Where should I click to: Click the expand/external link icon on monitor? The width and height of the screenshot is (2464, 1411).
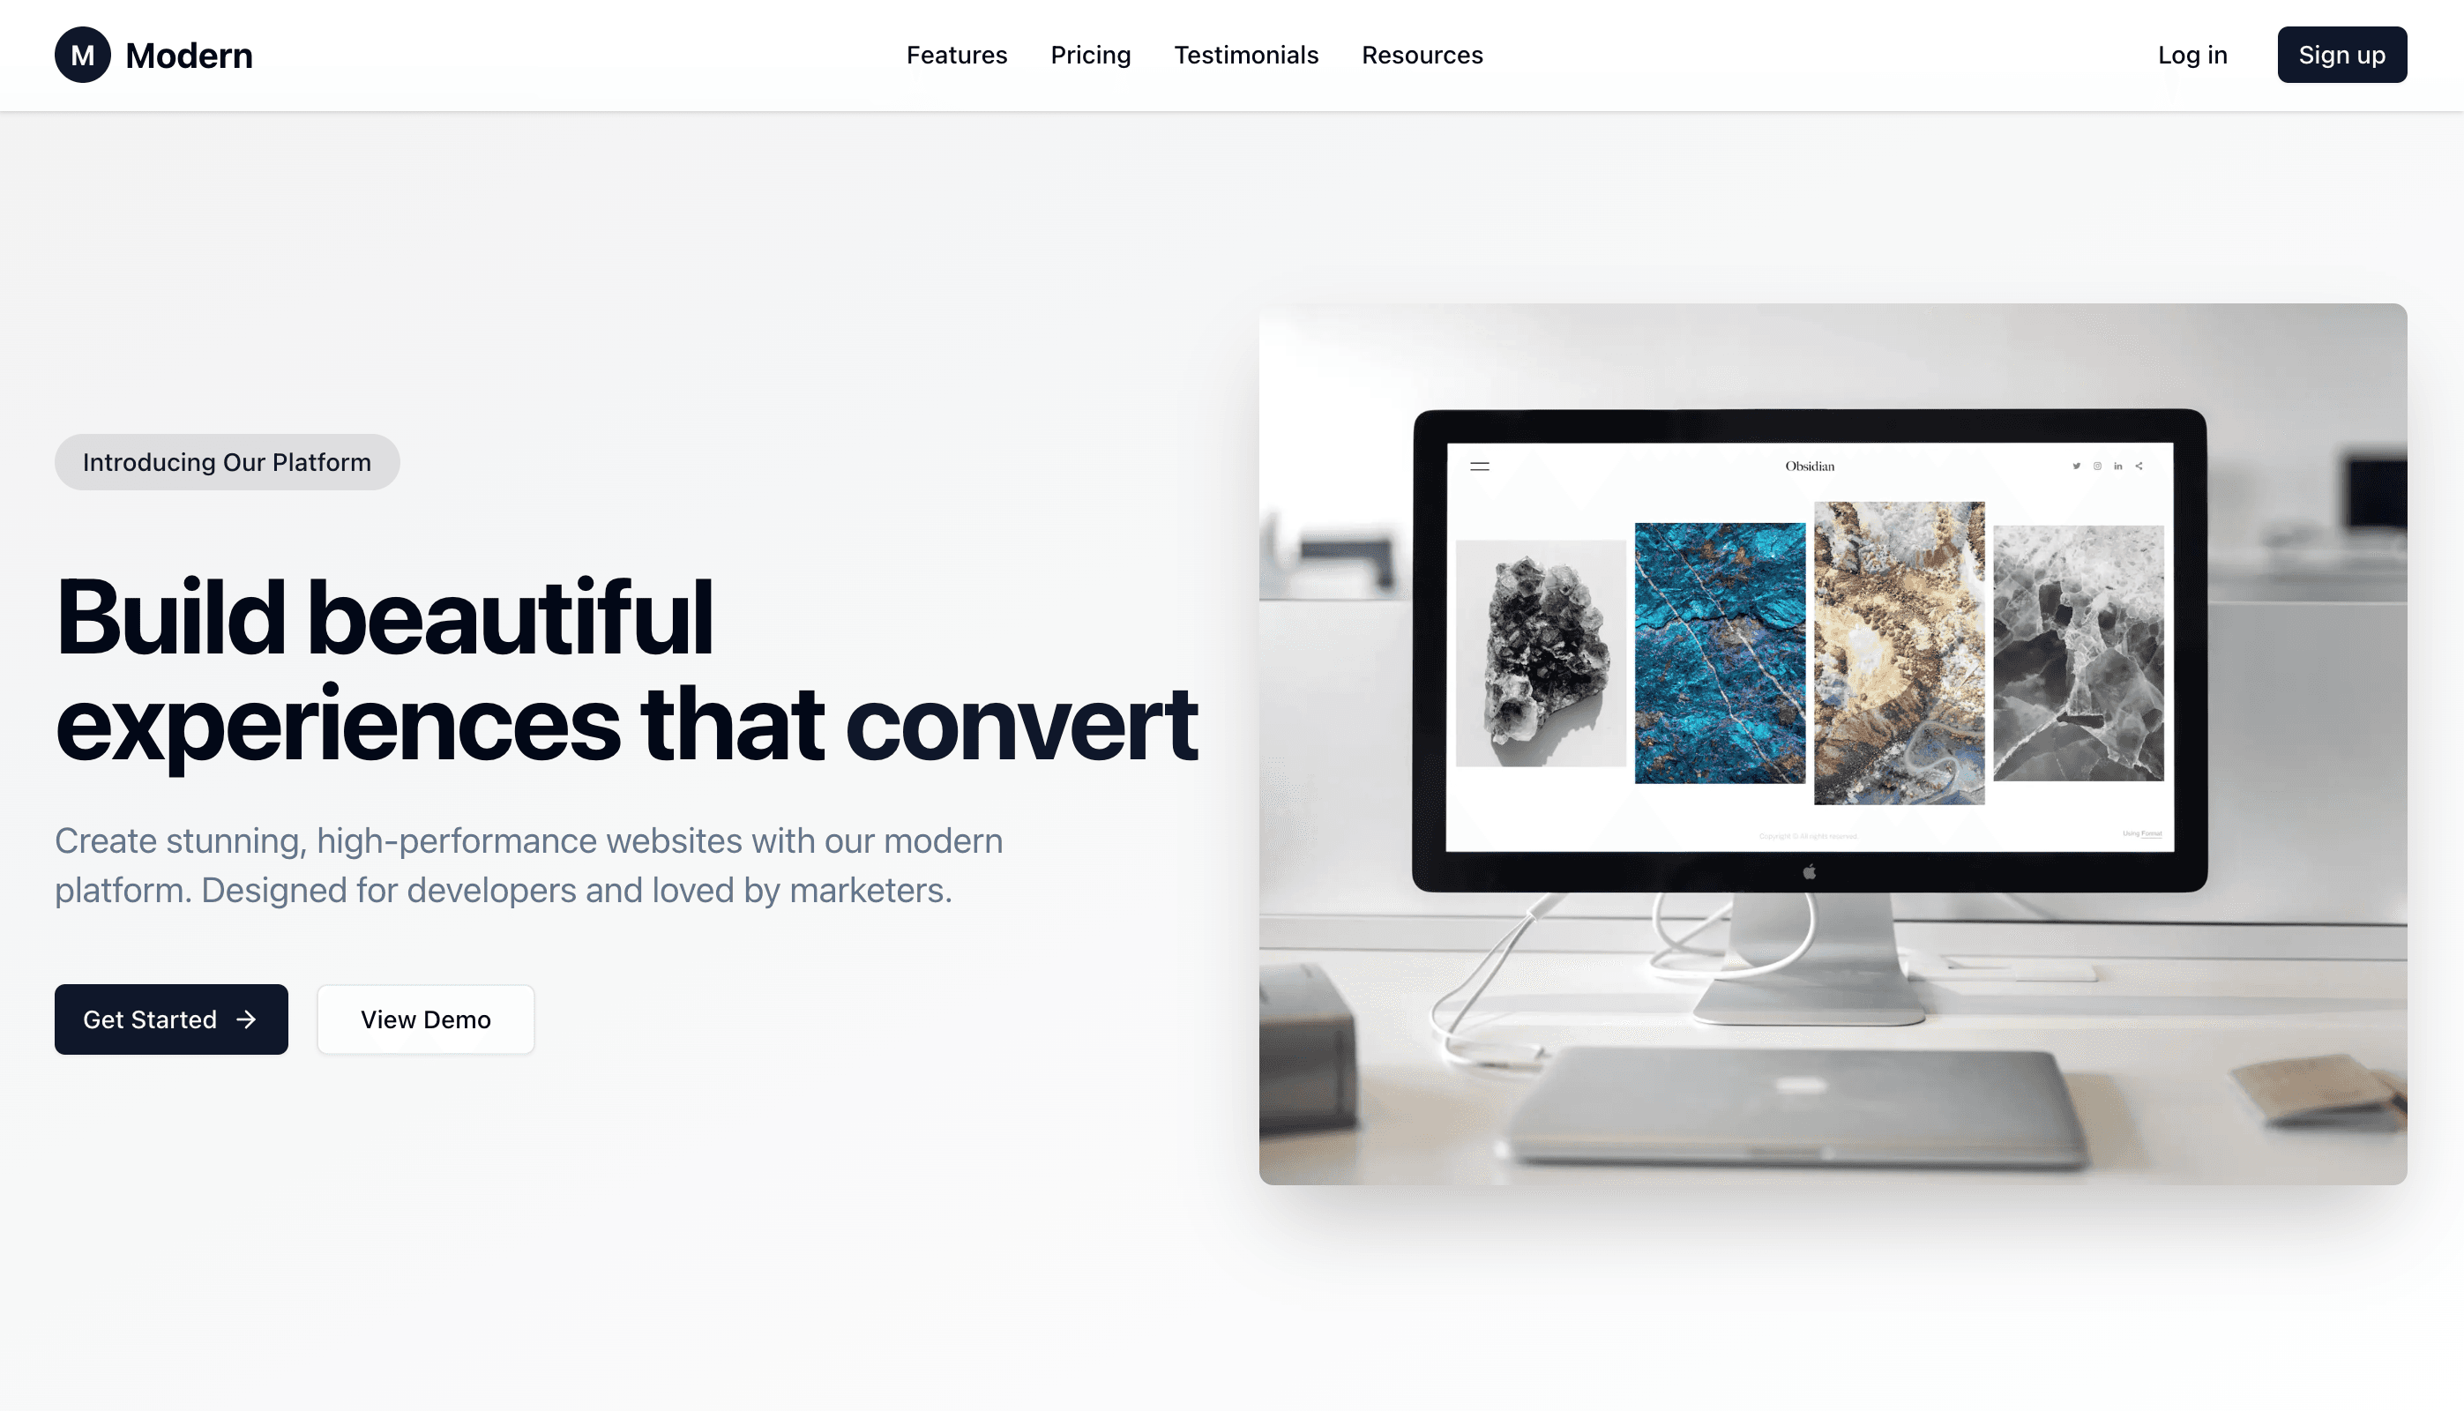tap(2139, 466)
